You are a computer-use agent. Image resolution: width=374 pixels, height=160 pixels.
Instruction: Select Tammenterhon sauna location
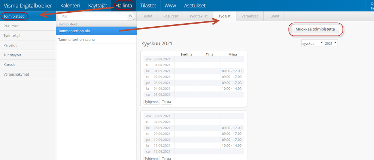pyautogui.click(x=96, y=40)
